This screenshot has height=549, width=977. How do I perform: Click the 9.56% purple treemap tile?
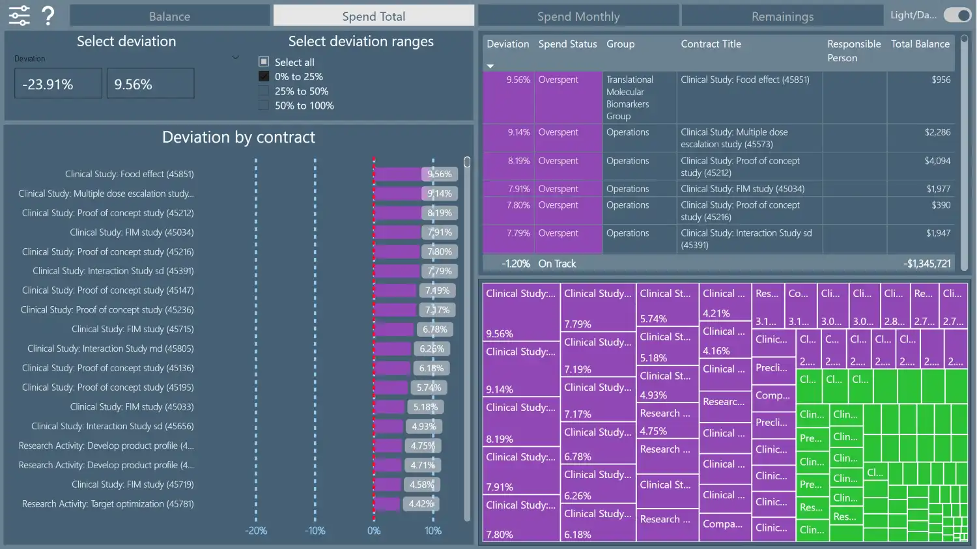[520, 313]
